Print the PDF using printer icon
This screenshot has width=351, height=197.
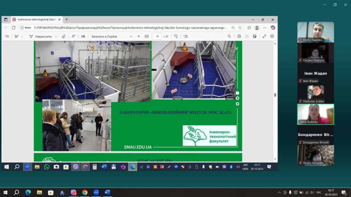[x=239, y=36]
